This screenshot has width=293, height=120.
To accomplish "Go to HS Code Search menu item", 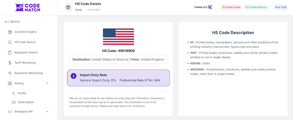I will 25,42.
